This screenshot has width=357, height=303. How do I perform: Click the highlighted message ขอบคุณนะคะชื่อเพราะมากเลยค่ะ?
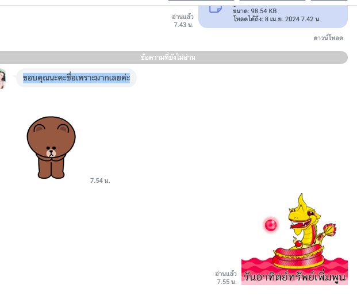click(76, 78)
